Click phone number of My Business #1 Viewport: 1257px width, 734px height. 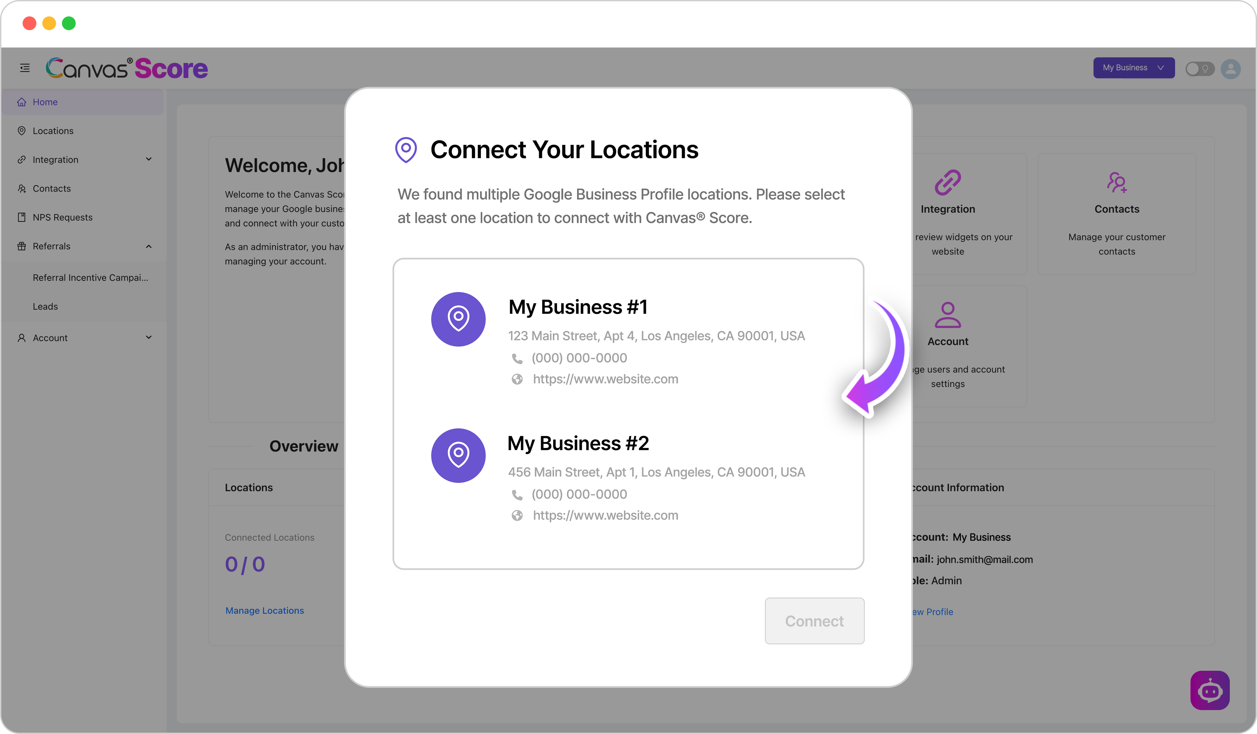579,358
